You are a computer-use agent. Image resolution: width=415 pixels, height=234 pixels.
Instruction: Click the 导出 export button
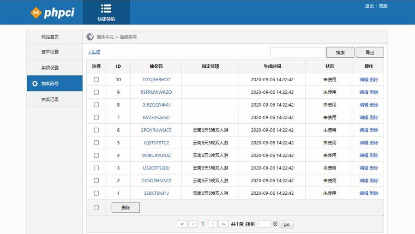coord(370,53)
